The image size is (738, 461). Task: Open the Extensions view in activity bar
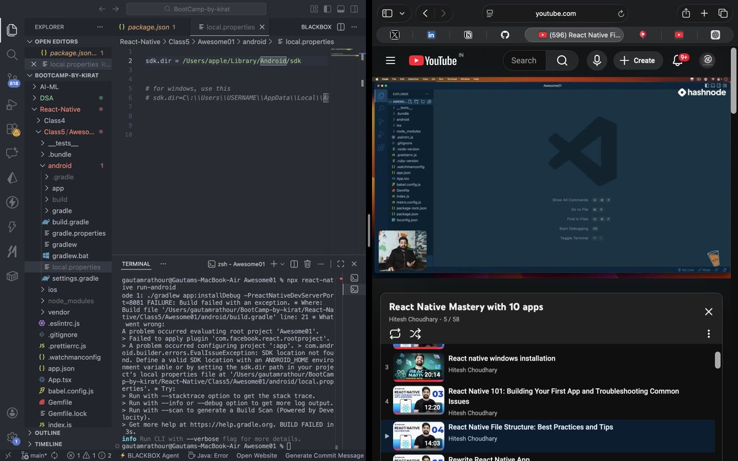(12, 129)
